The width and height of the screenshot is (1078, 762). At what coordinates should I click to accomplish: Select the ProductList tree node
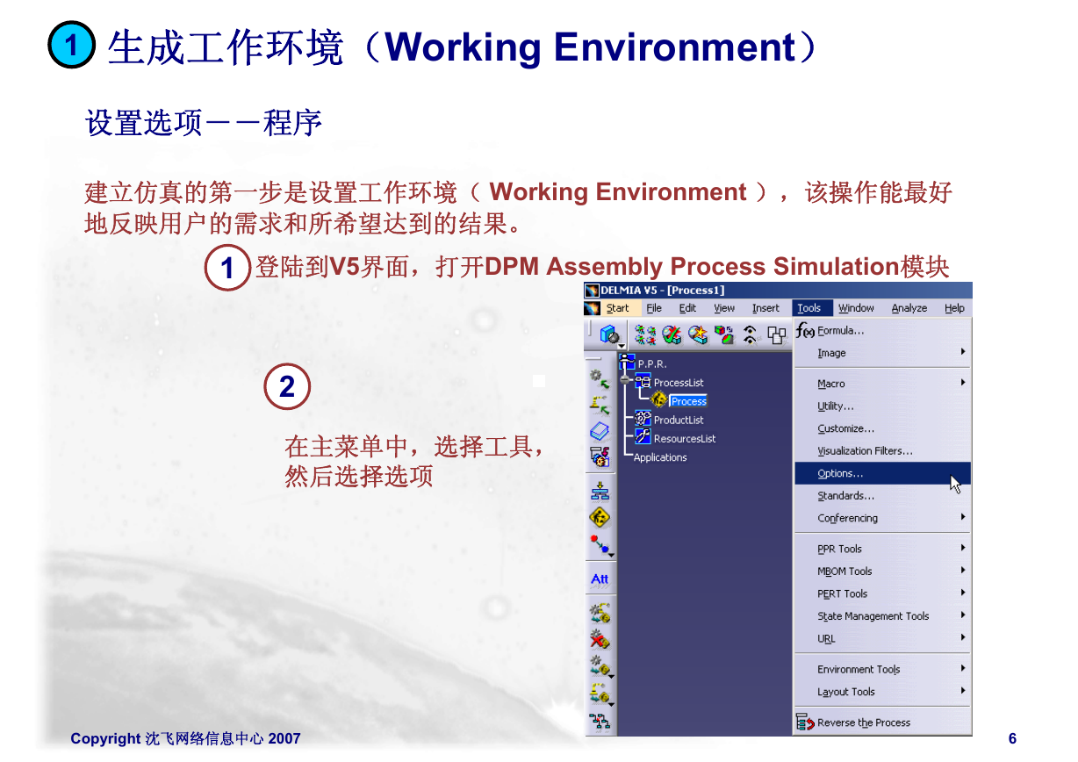coord(679,420)
